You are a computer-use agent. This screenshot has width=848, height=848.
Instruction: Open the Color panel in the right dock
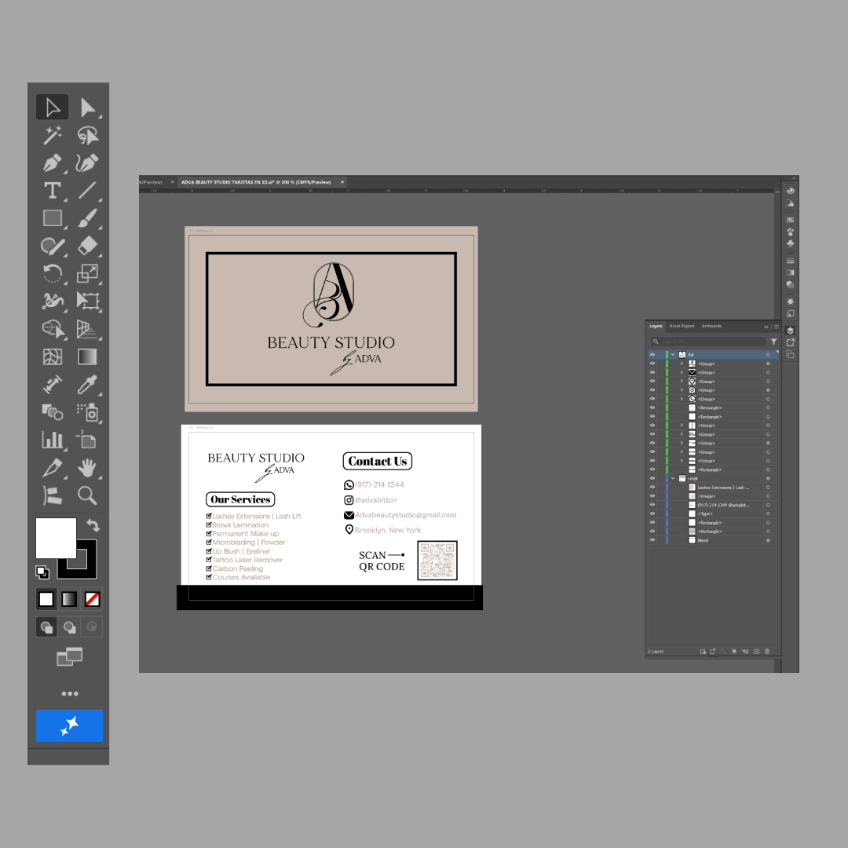coord(790,190)
